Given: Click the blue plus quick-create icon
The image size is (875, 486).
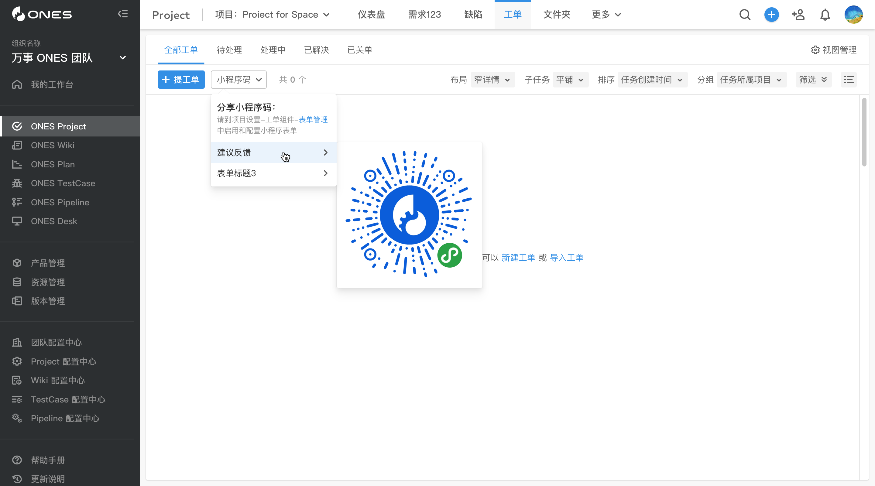Looking at the screenshot, I should tap(771, 15).
